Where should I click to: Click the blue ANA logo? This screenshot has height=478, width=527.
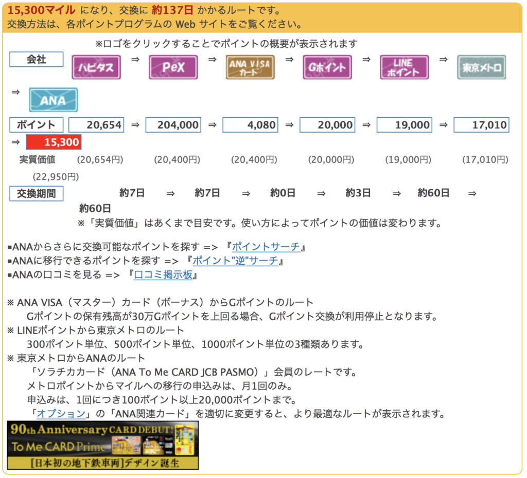coord(54,100)
